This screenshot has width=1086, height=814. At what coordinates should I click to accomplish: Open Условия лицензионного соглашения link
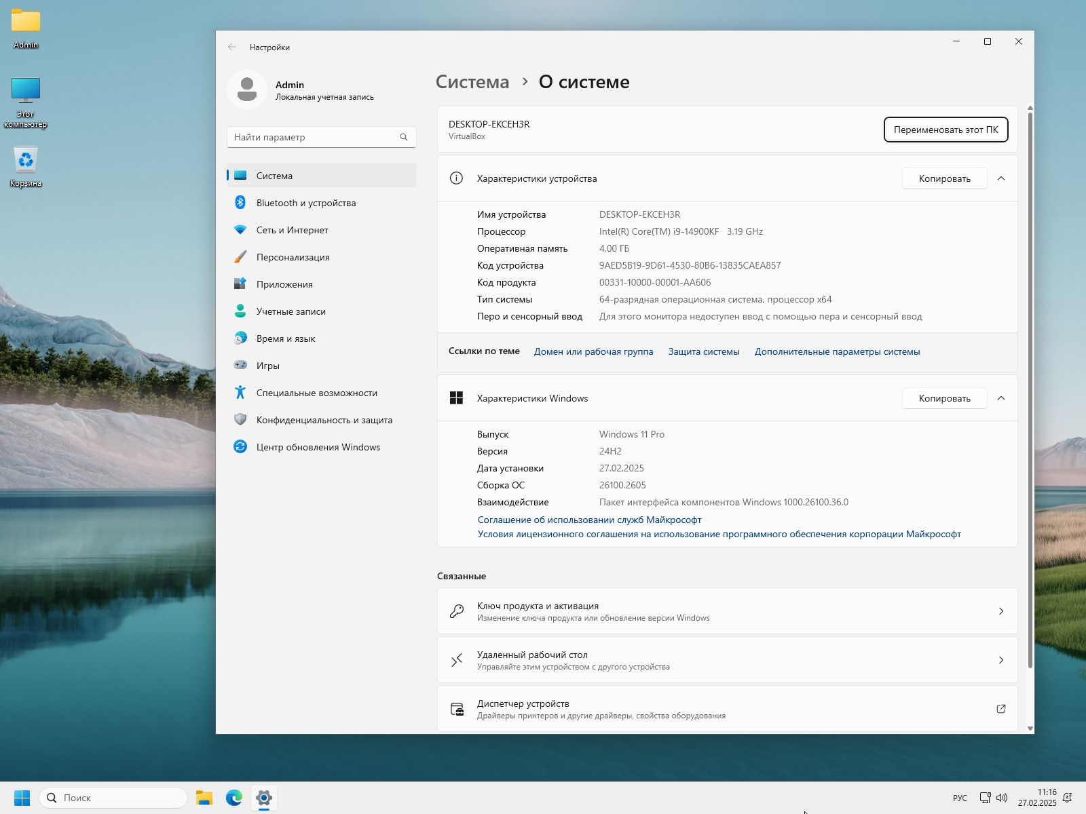pyautogui.click(x=719, y=534)
